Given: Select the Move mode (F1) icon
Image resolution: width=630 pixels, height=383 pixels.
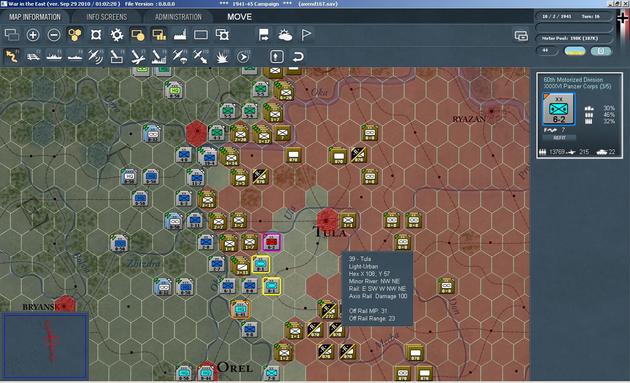Looking at the screenshot, I should (x=12, y=56).
